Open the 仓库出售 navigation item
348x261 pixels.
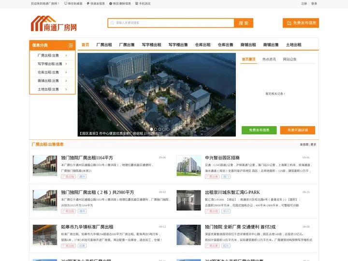tap(226, 45)
